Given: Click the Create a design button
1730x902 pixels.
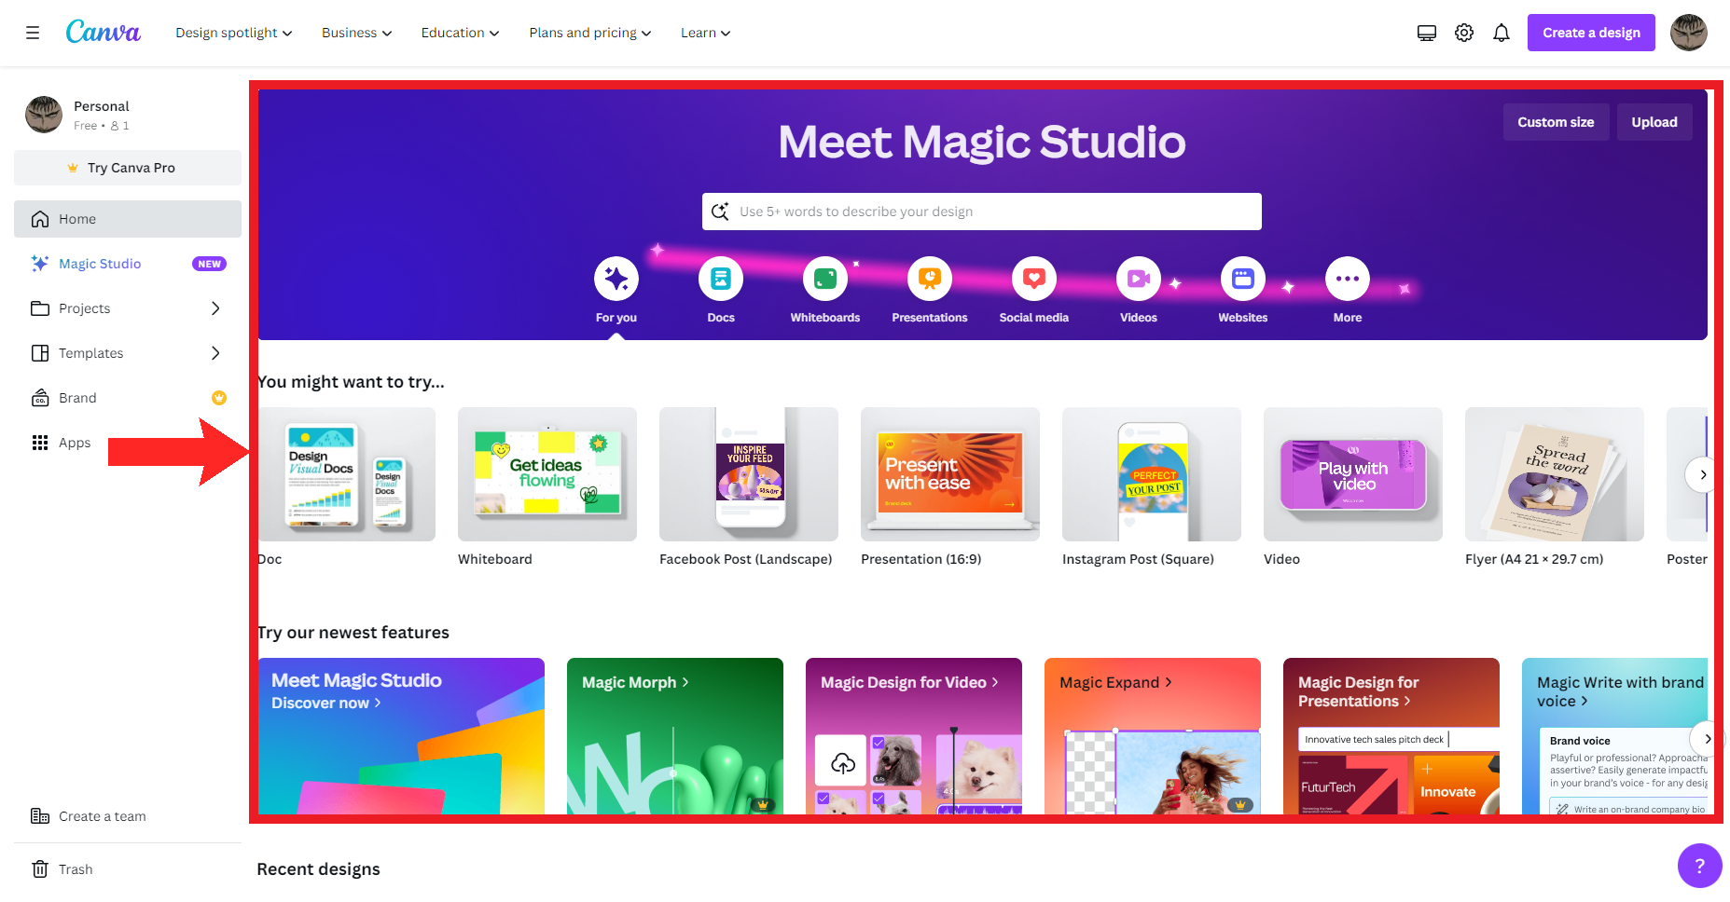Looking at the screenshot, I should click(x=1591, y=33).
